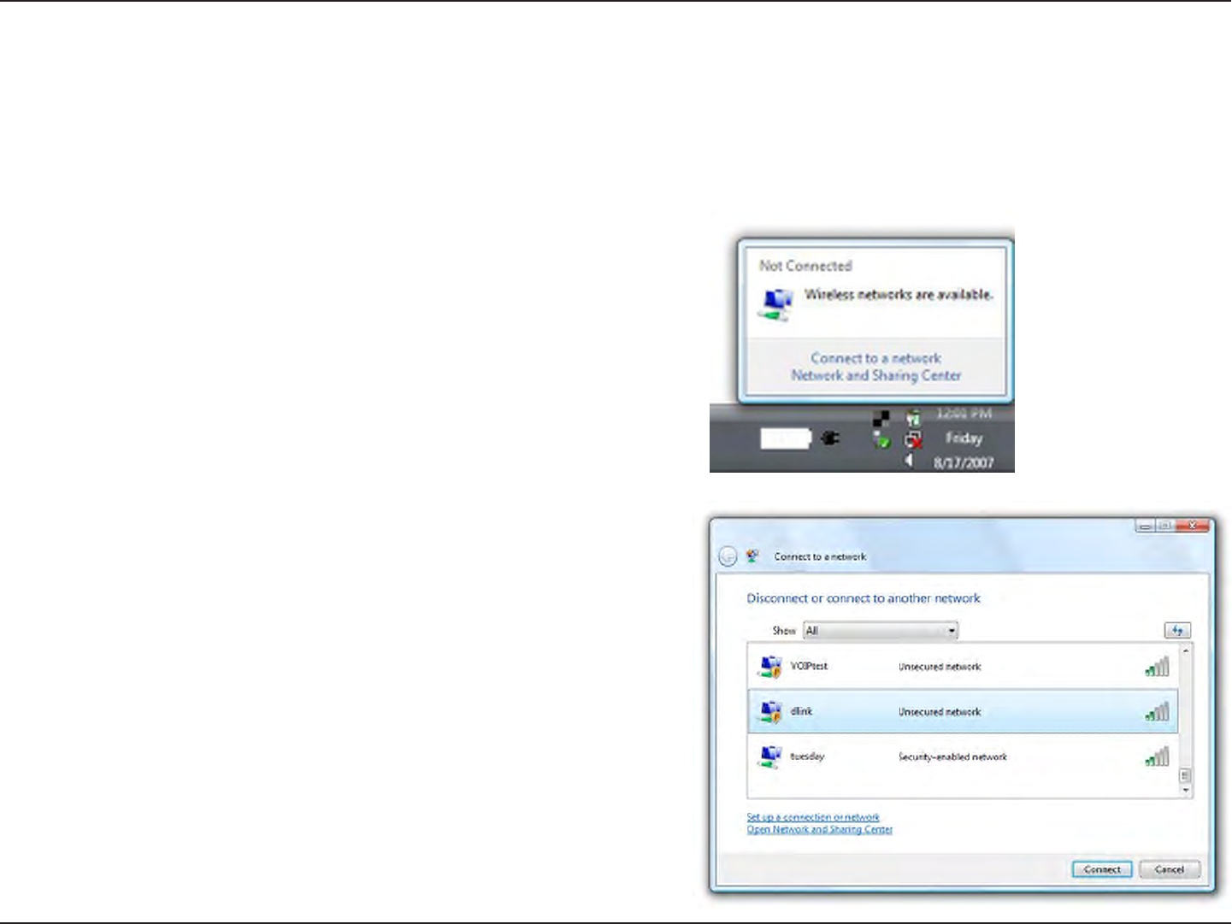
Task: Click Open Network and Sharing Center link
Action: 819,829
